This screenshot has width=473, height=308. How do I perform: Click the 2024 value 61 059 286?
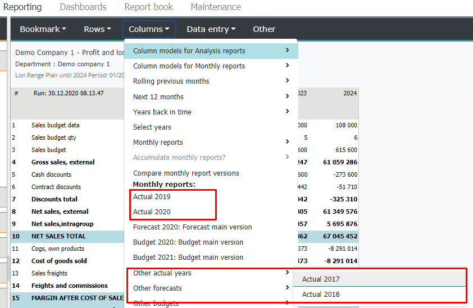click(x=340, y=162)
